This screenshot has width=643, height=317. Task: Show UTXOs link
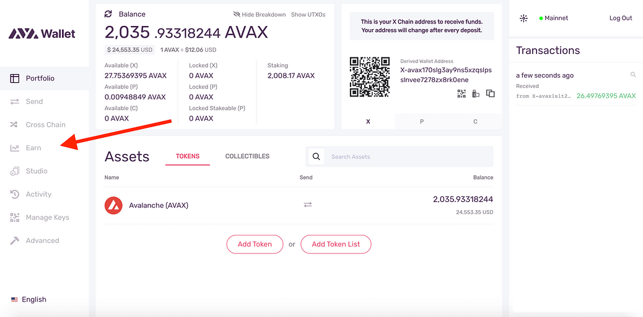(x=308, y=14)
